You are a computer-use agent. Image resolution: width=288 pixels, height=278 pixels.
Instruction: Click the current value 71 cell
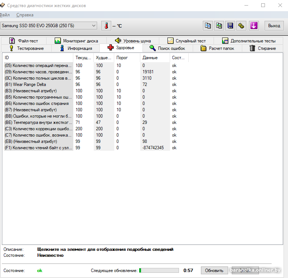(78, 122)
